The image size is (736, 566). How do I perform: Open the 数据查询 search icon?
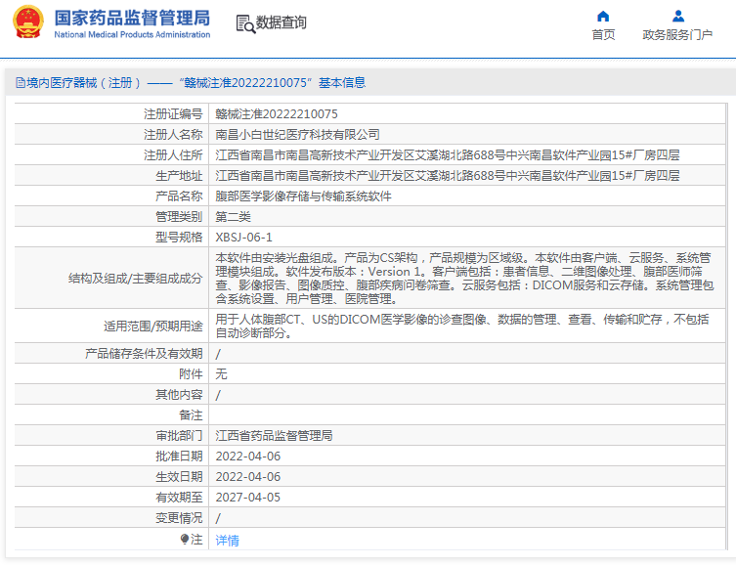click(x=245, y=23)
